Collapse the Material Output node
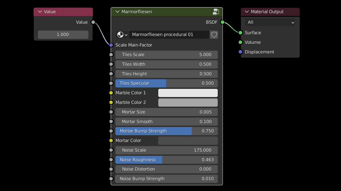The height and width of the screenshot is (191, 341). [x=247, y=12]
